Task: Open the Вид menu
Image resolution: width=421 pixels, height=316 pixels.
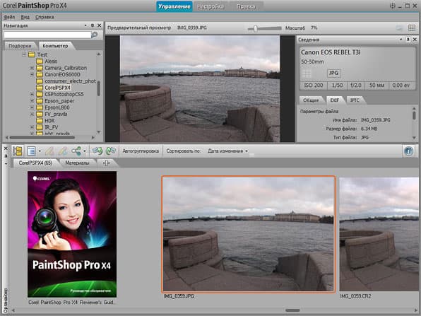Action: 25,17
